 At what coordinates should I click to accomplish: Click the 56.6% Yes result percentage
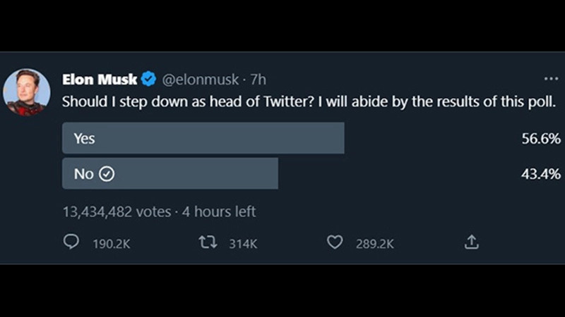coord(541,139)
